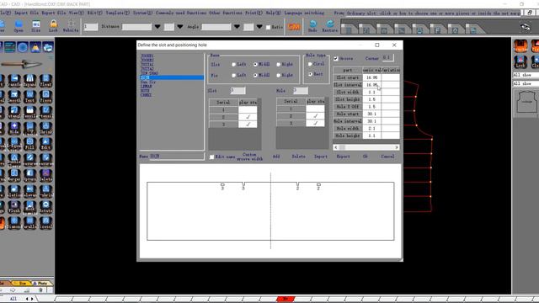This screenshot has height=303, width=539.
Task: Click Delete button in slot dialog
Action: coord(298,157)
